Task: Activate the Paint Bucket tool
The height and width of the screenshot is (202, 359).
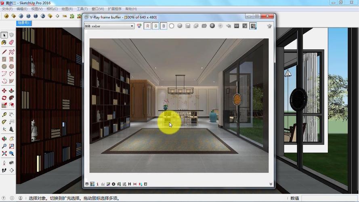Action: (x=4, y=42)
